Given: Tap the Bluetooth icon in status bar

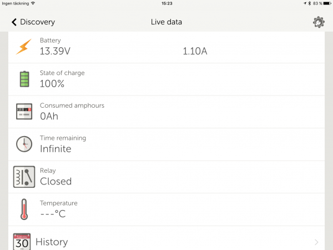Looking at the screenshot, I should [309, 3].
